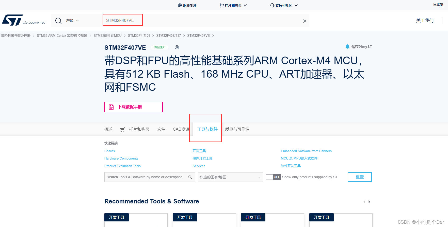Click the Recommended Tools & Software heading
This screenshot has width=448, height=227.
pyautogui.click(x=152, y=201)
